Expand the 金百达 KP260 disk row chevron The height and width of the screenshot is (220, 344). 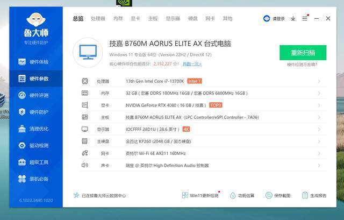tap(319, 141)
